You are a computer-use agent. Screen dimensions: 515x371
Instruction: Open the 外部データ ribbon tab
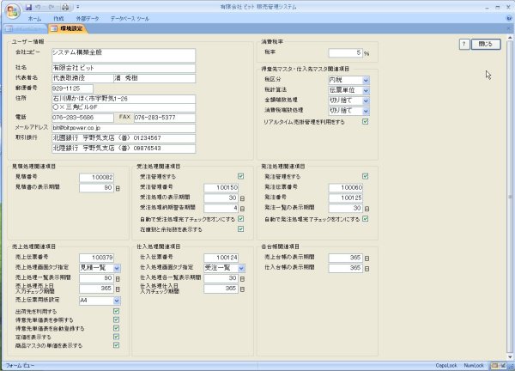88,19
